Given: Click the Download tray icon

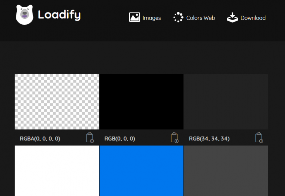Looking at the screenshot, I should point(232,17).
